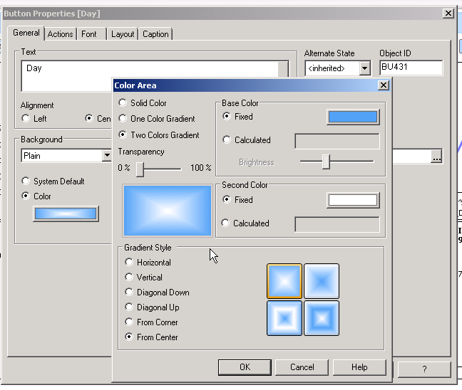Set gradient style to Vertical
Image resolution: width=462 pixels, height=390 pixels.
coord(143,277)
